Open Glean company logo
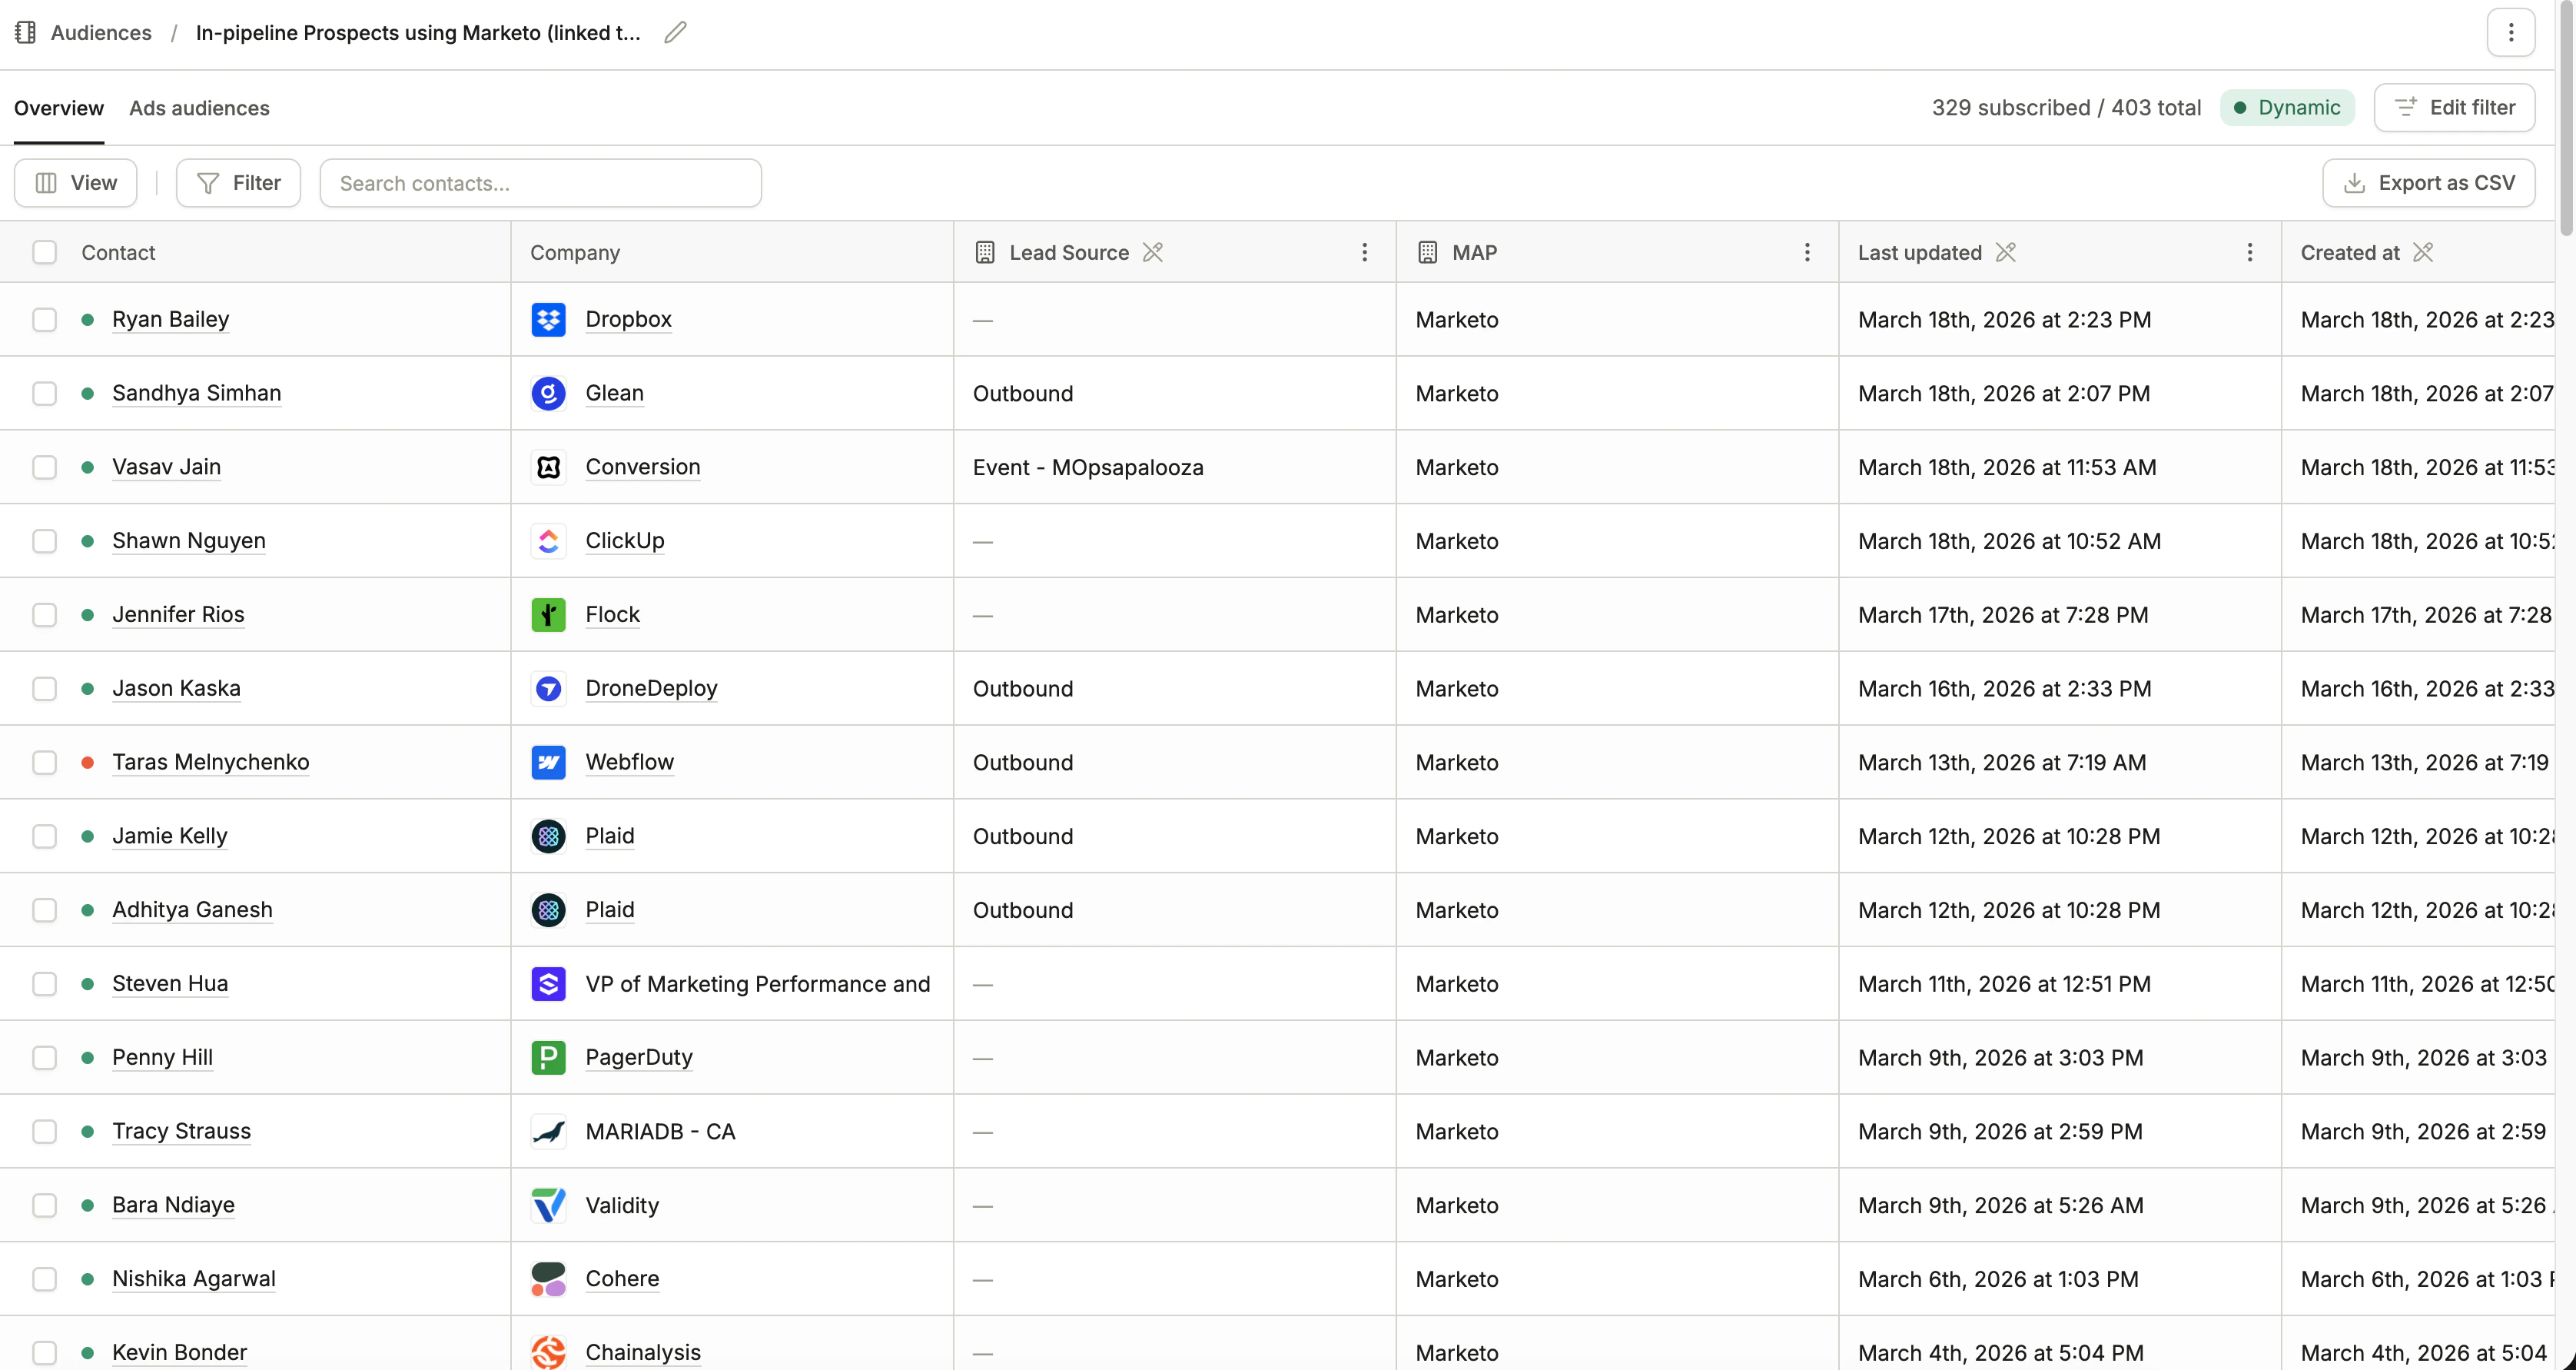 (x=548, y=394)
